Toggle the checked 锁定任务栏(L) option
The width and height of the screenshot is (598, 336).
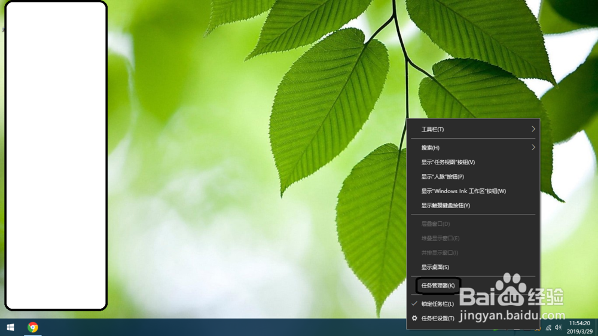point(473,304)
